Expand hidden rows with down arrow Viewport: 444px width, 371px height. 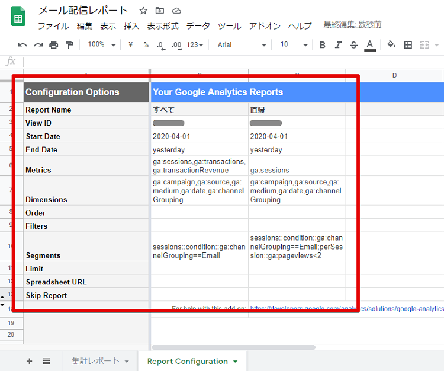(x=2, y=305)
